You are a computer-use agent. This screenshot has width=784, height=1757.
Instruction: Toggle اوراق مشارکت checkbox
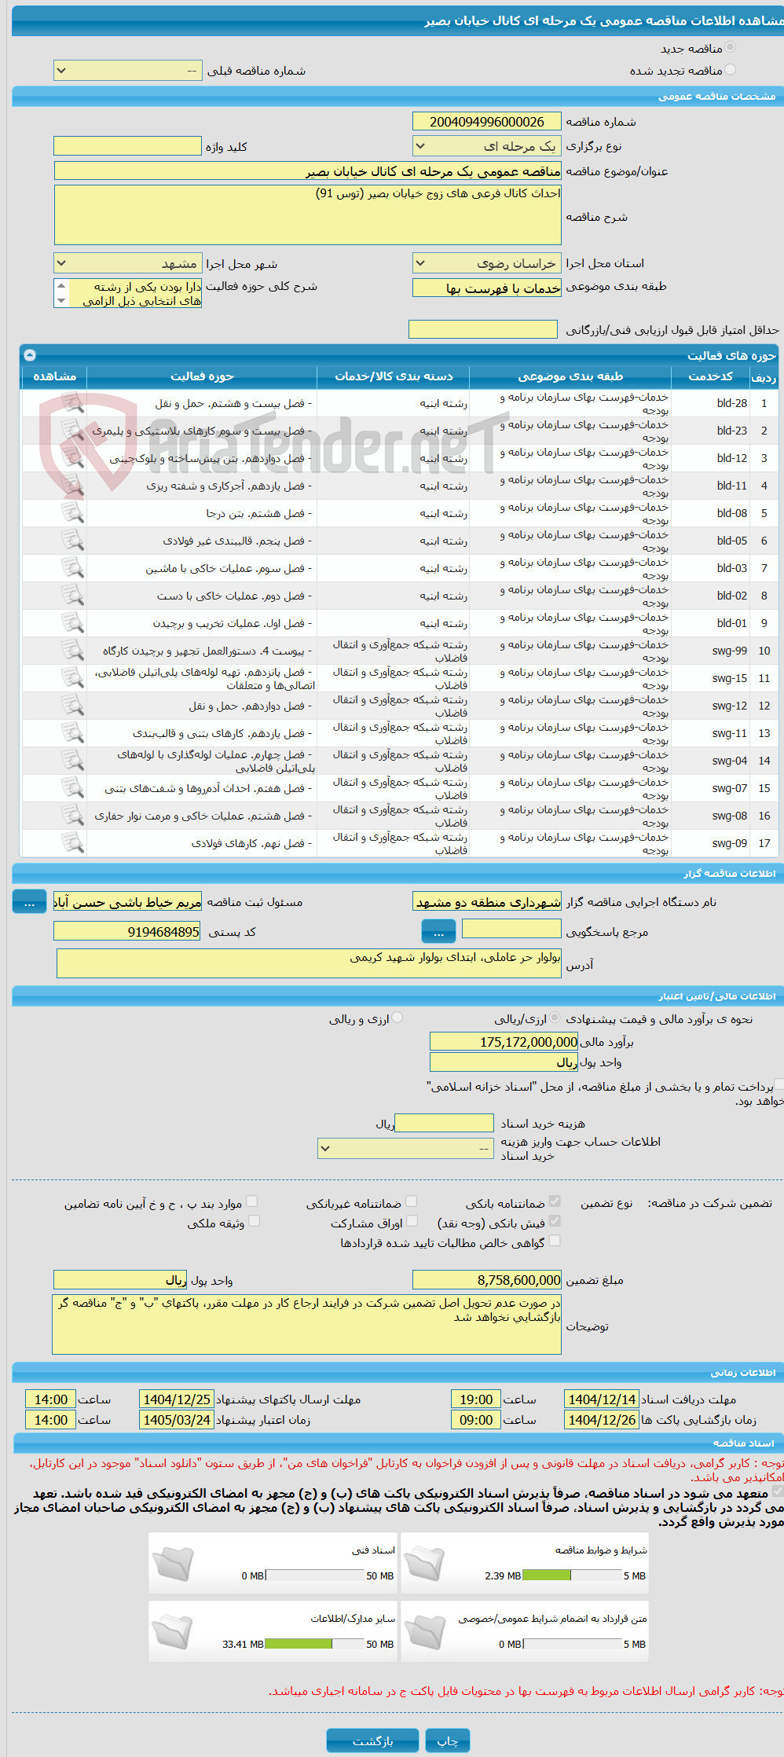pos(411,1221)
